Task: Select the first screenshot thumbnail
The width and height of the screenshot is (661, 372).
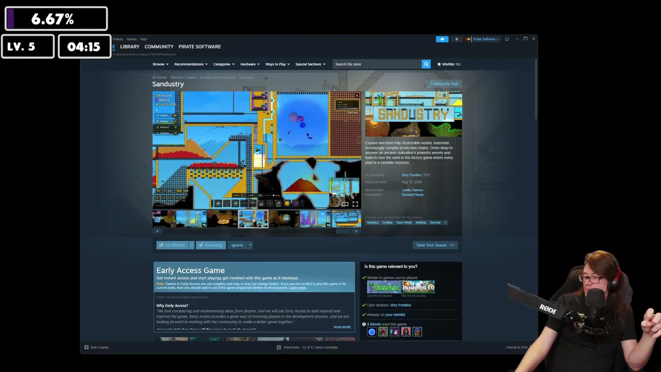Action: coord(164,219)
